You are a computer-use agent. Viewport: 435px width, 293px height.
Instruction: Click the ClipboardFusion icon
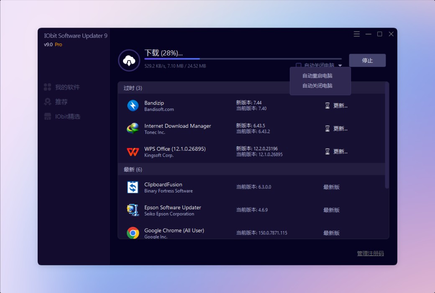pyautogui.click(x=133, y=187)
